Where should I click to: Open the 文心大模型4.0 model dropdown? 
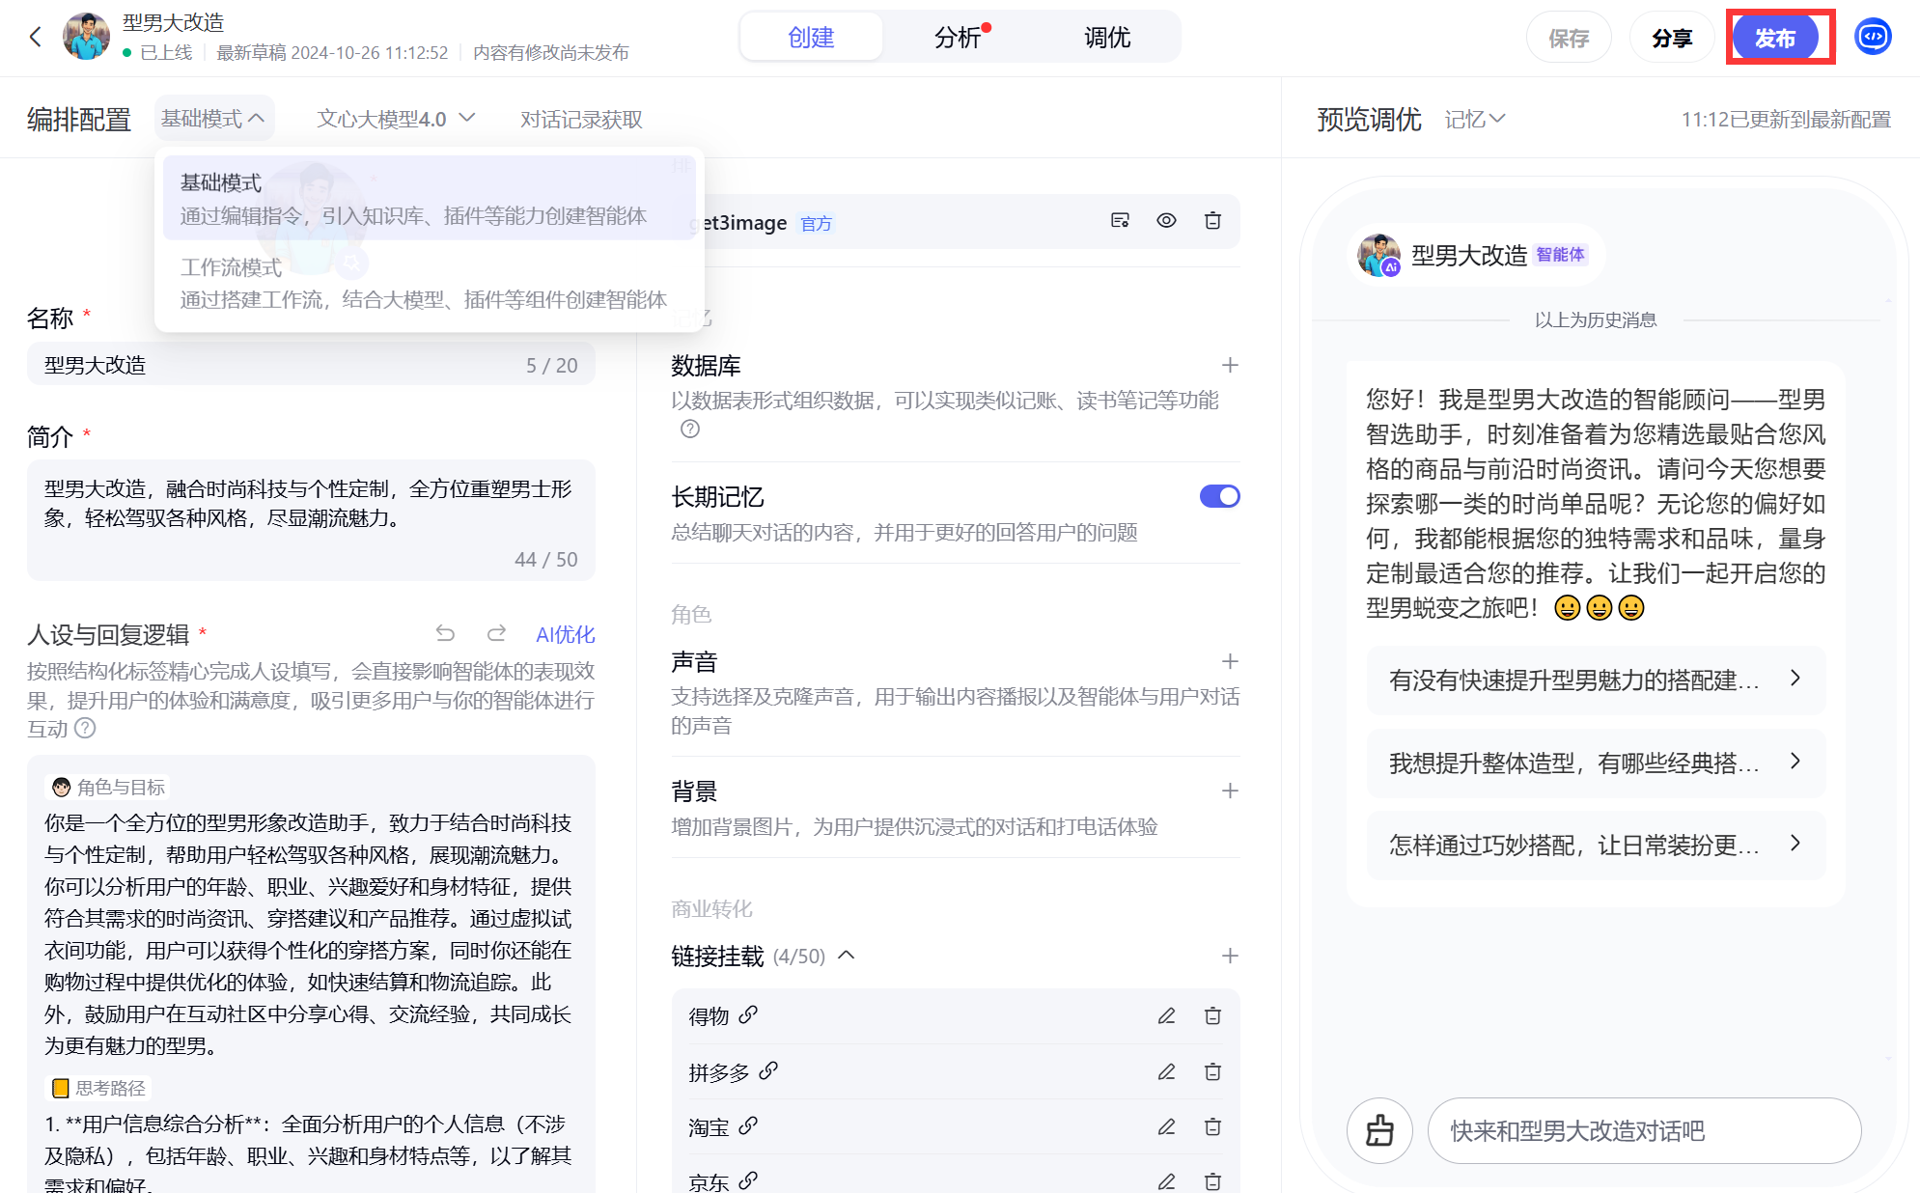396,119
